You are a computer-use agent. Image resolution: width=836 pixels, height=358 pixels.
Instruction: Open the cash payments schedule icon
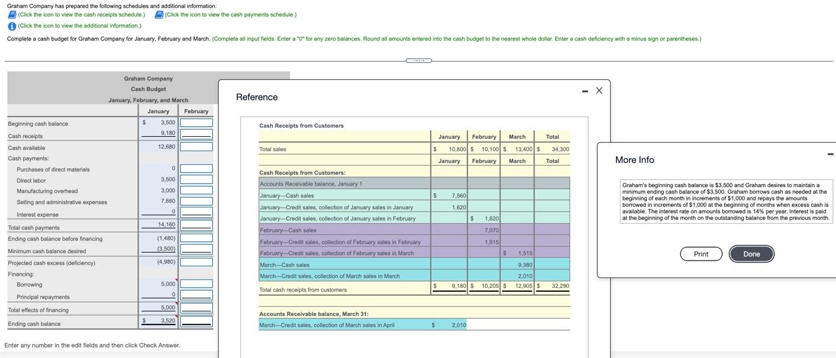[x=159, y=14]
